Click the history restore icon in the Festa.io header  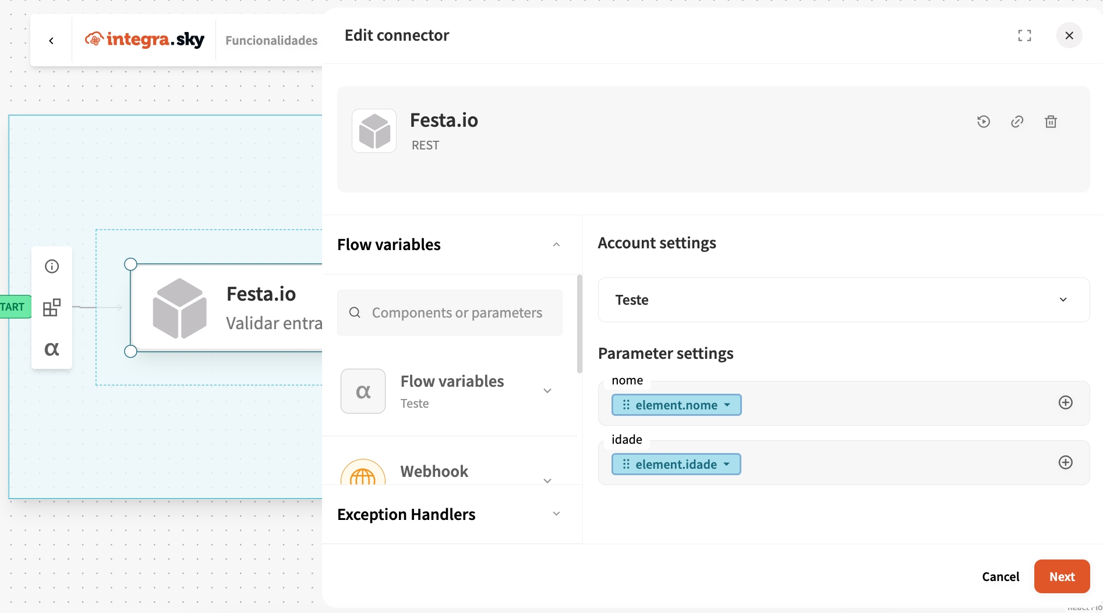[x=984, y=122]
